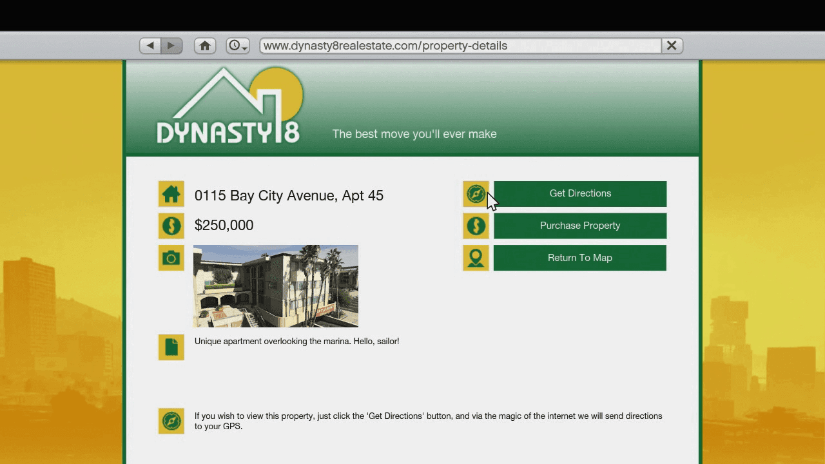Viewport: 825px width, 464px height.
Task: Open the browser history dropdown
Action: click(237, 46)
